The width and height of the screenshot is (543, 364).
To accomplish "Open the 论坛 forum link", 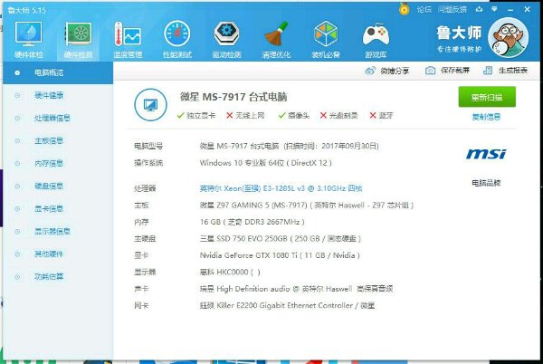I will click(x=424, y=9).
